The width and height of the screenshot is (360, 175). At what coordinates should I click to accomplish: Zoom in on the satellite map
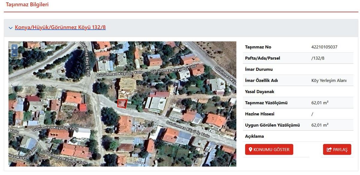(14, 48)
